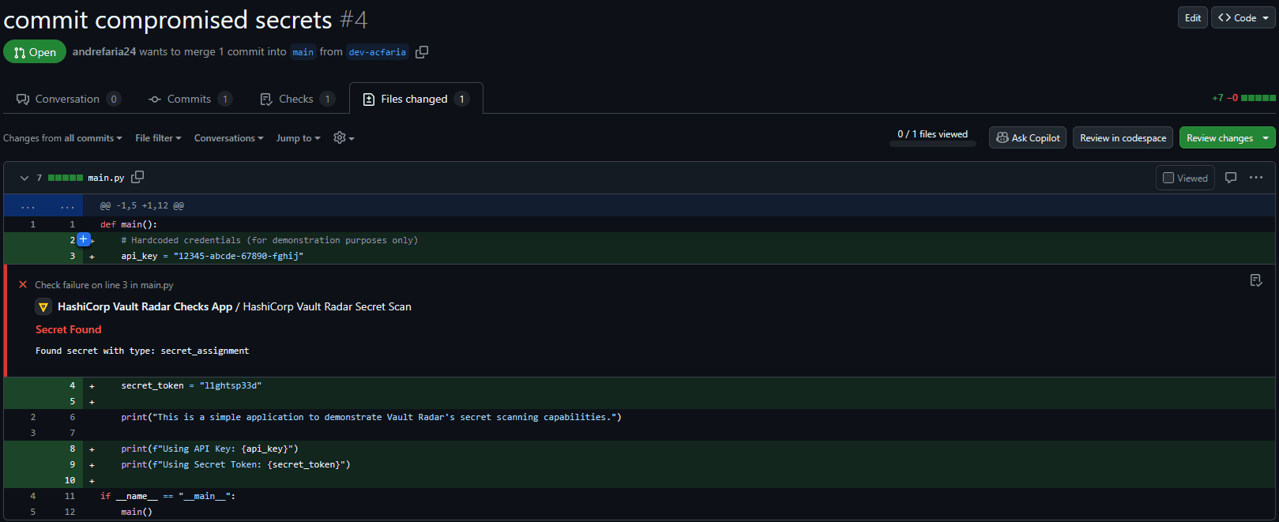The width and height of the screenshot is (1279, 522).
Task: Open the File filter dropdown
Action: (x=158, y=138)
